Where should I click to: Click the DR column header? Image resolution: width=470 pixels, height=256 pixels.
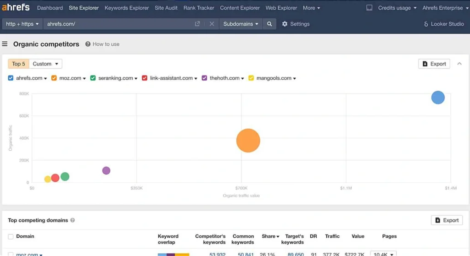(x=313, y=236)
